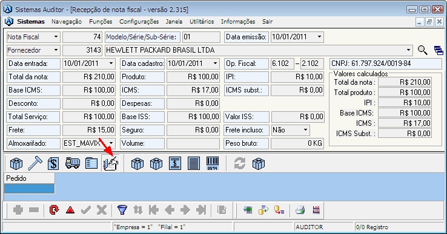Click the Op. Fiscal field 6.102
The width and height of the screenshot is (447, 234).
(282, 63)
